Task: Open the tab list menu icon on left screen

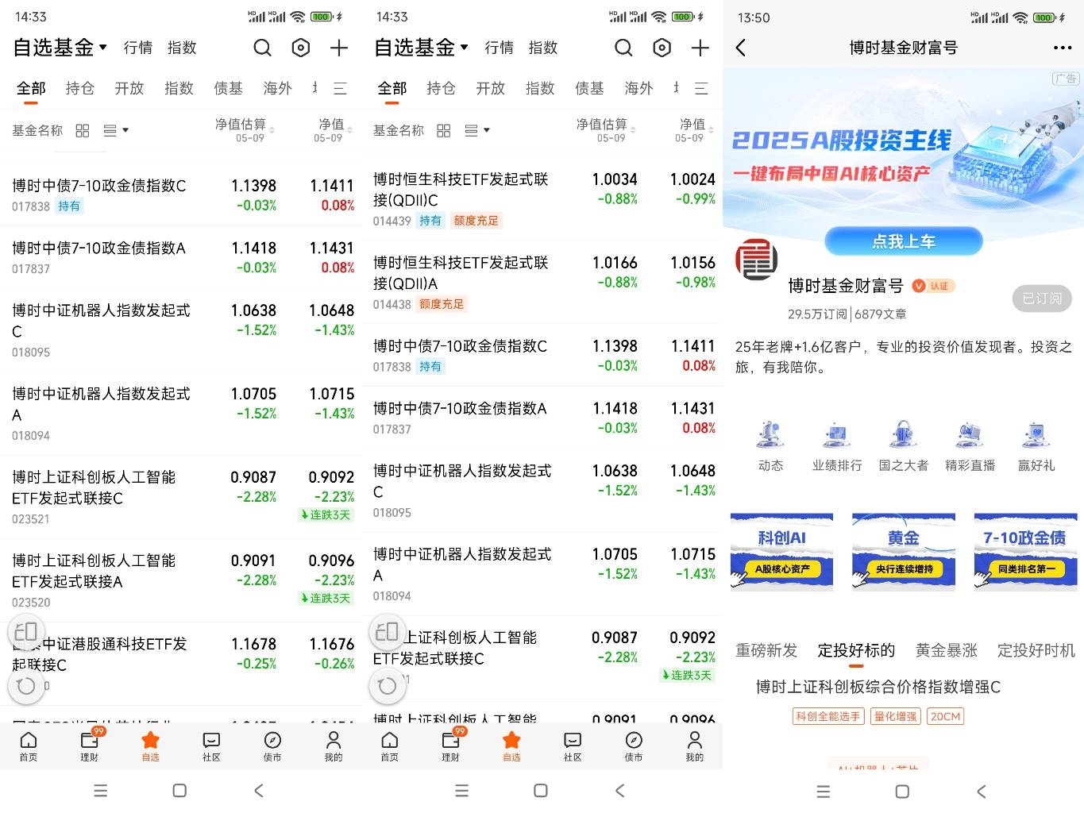Action: tap(340, 88)
